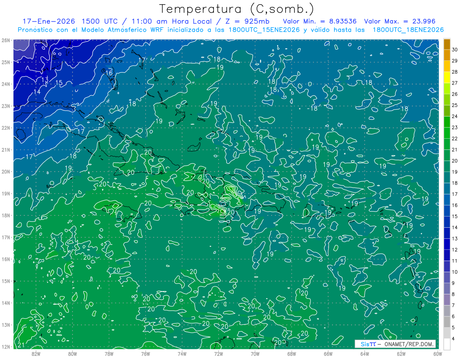
Task: Click 'Valor Min. = 8.93536' text
Action: [x=320, y=21]
